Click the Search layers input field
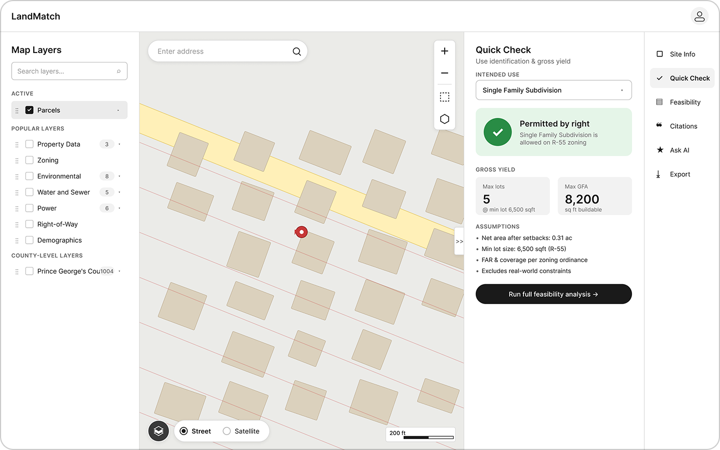The image size is (720, 450). coord(69,71)
